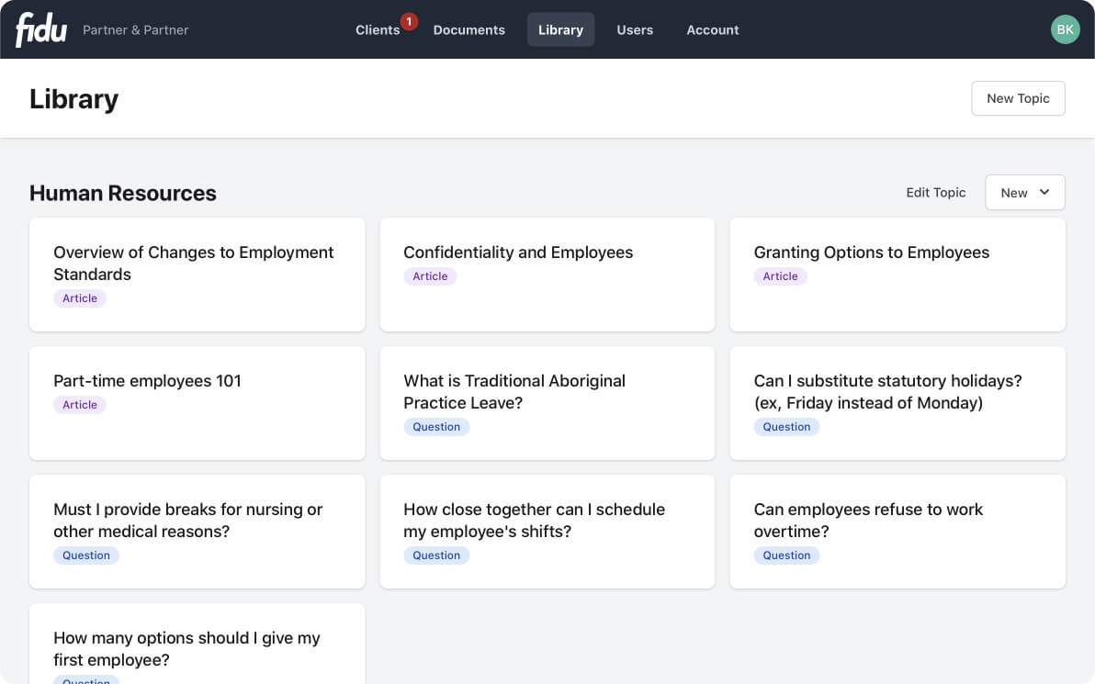The height and width of the screenshot is (684, 1095).
Task: Open the BK user avatar menu
Action: 1065,28
